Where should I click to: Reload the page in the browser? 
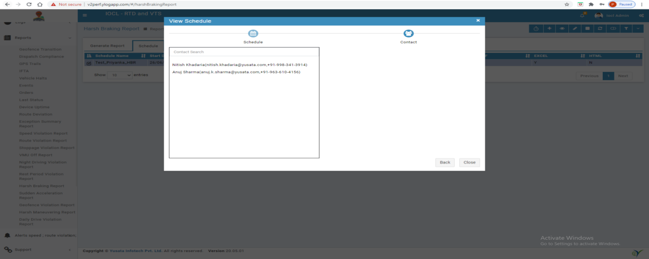point(29,4)
